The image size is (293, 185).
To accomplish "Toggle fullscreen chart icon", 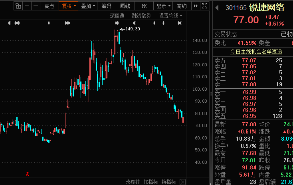I will pos(205,6).
